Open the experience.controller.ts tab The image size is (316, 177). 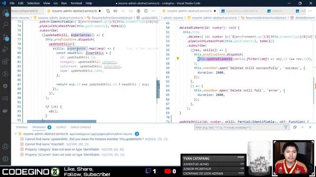click(x=241, y=11)
